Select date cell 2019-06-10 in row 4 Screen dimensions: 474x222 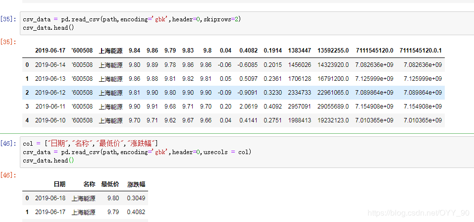click(x=50, y=120)
